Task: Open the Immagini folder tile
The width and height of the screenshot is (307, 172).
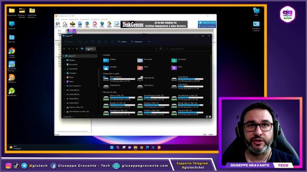Action: point(110,68)
